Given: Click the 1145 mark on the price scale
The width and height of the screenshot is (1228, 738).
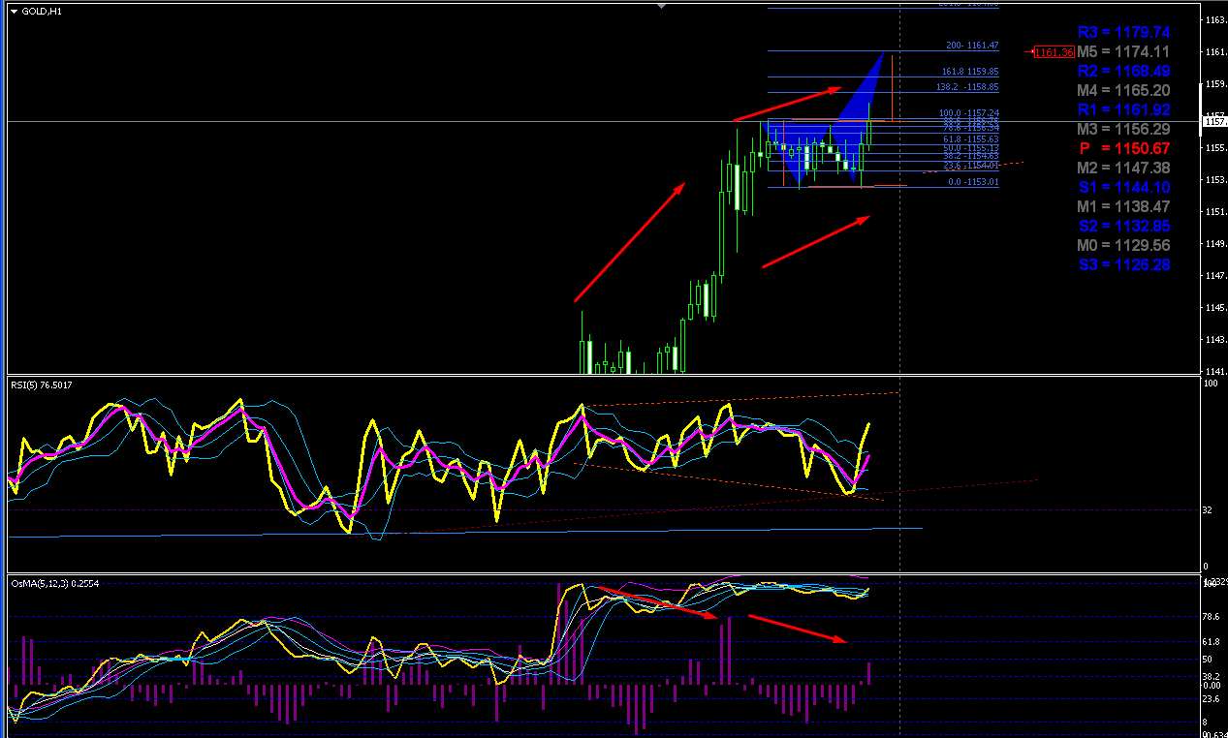Looking at the screenshot, I should pos(1215,308).
